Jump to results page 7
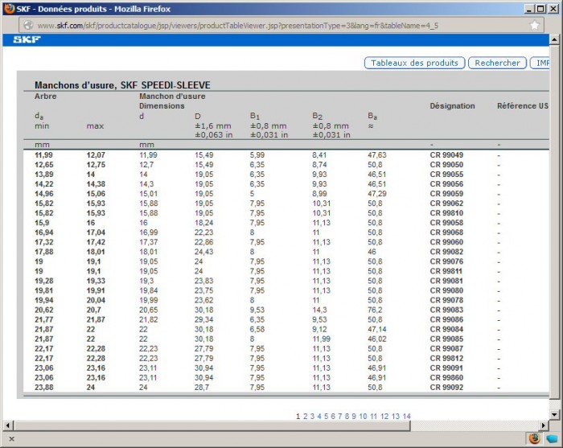This screenshot has width=563, height=448. (339, 416)
